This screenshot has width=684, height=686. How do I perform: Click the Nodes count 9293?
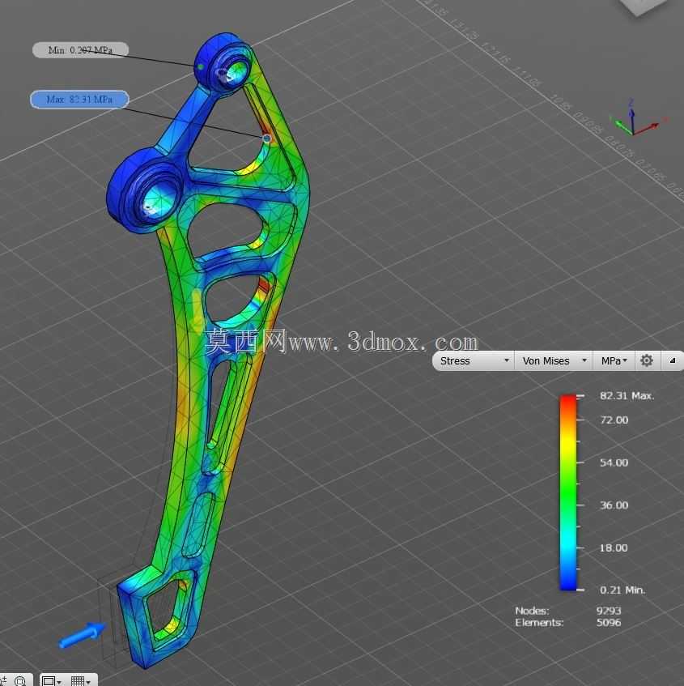pos(609,611)
